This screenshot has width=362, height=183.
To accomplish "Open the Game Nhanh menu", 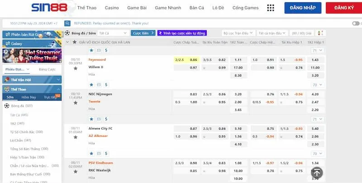I will click(168, 8).
